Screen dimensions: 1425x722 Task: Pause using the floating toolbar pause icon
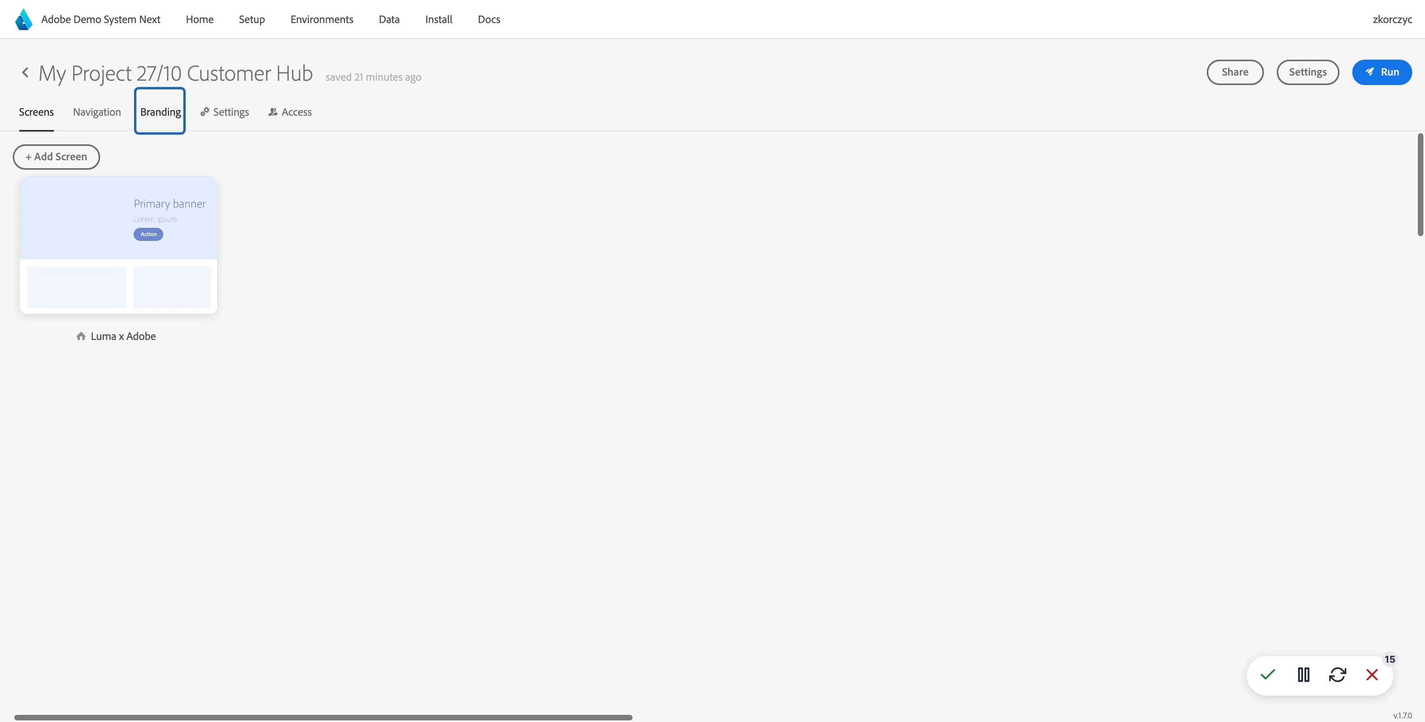[x=1303, y=674]
